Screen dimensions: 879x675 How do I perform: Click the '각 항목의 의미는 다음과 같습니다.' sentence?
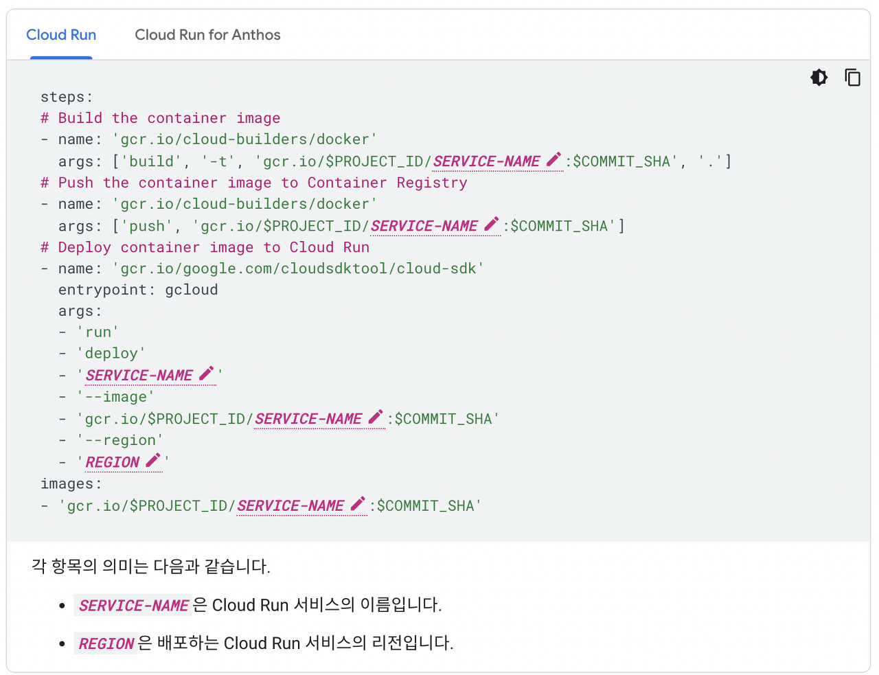tap(151, 567)
